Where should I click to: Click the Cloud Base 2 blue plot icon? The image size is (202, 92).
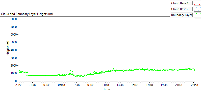click(197, 9)
